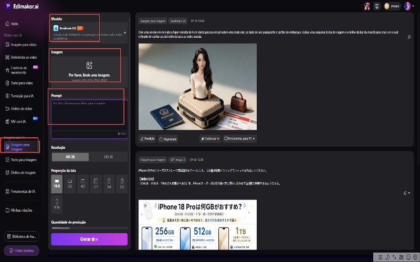Expand the Continuar dropdown
420x262 pixels.
[210, 138]
